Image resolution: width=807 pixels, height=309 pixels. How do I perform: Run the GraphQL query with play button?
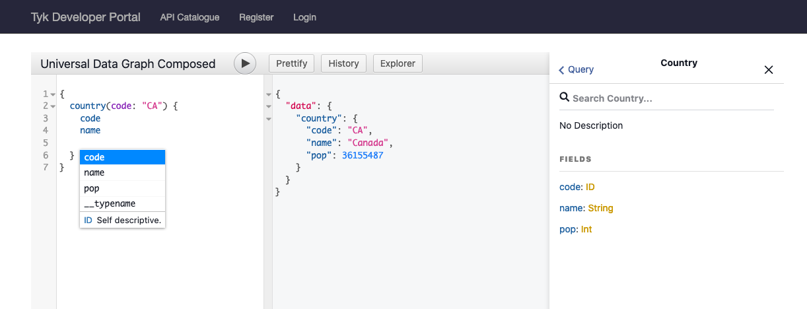pyautogui.click(x=245, y=63)
